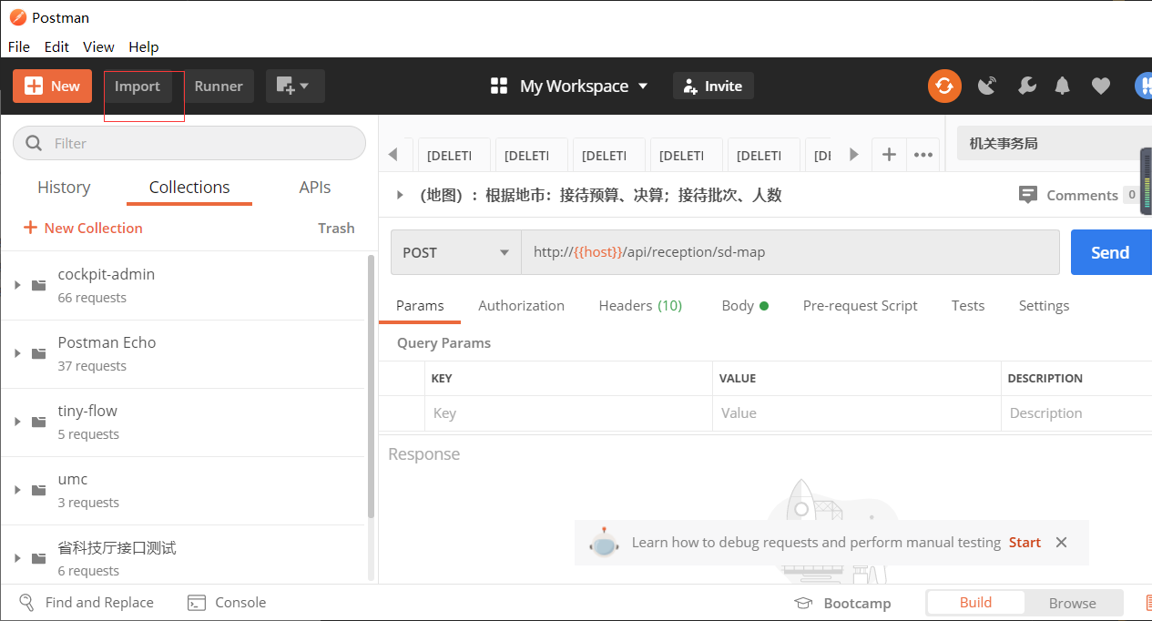Focus the Filter search field
This screenshot has height=621, width=1152.
pos(189,143)
